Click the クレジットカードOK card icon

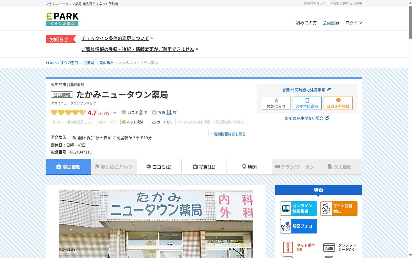pos(329,247)
